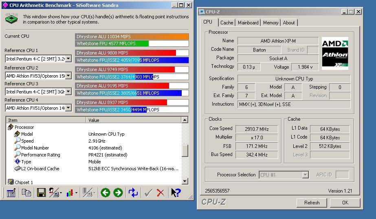The height and width of the screenshot is (219, 376).
Task: Click the colored bar chart icon
Action: coord(70,193)
